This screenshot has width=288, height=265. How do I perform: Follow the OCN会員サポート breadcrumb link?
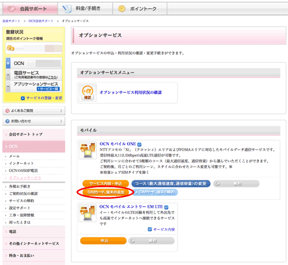click(41, 21)
